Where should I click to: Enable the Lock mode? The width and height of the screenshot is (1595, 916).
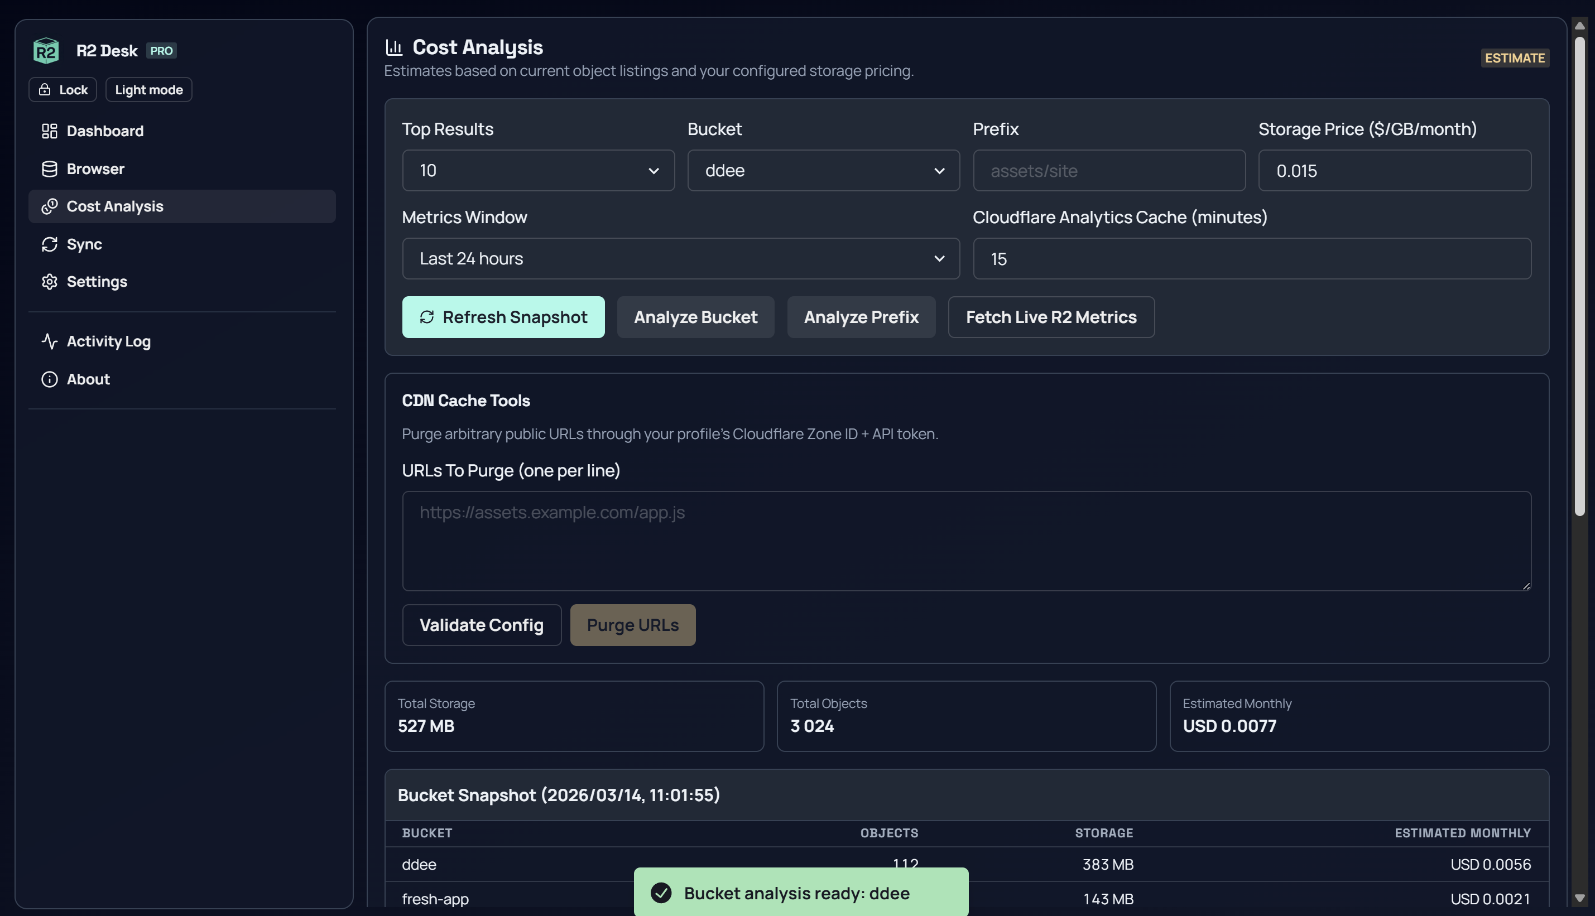63,89
